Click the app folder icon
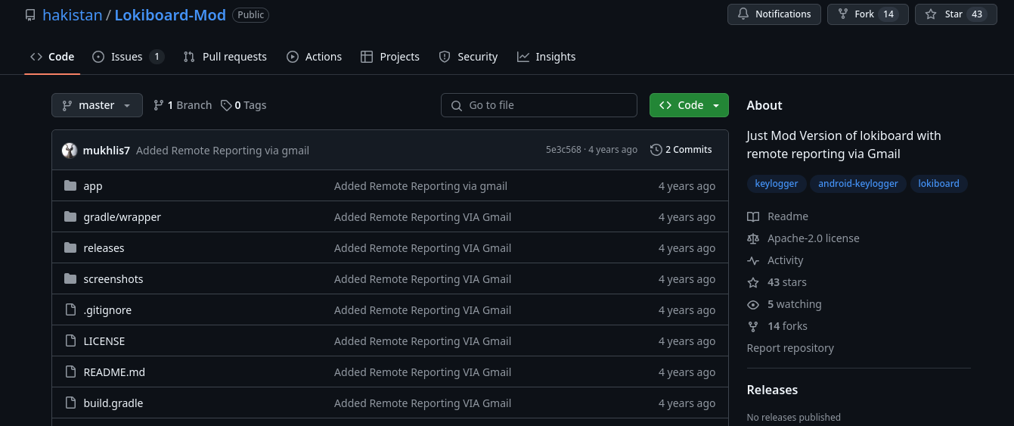Screen dimensions: 1014x426 (x=70, y=186)
